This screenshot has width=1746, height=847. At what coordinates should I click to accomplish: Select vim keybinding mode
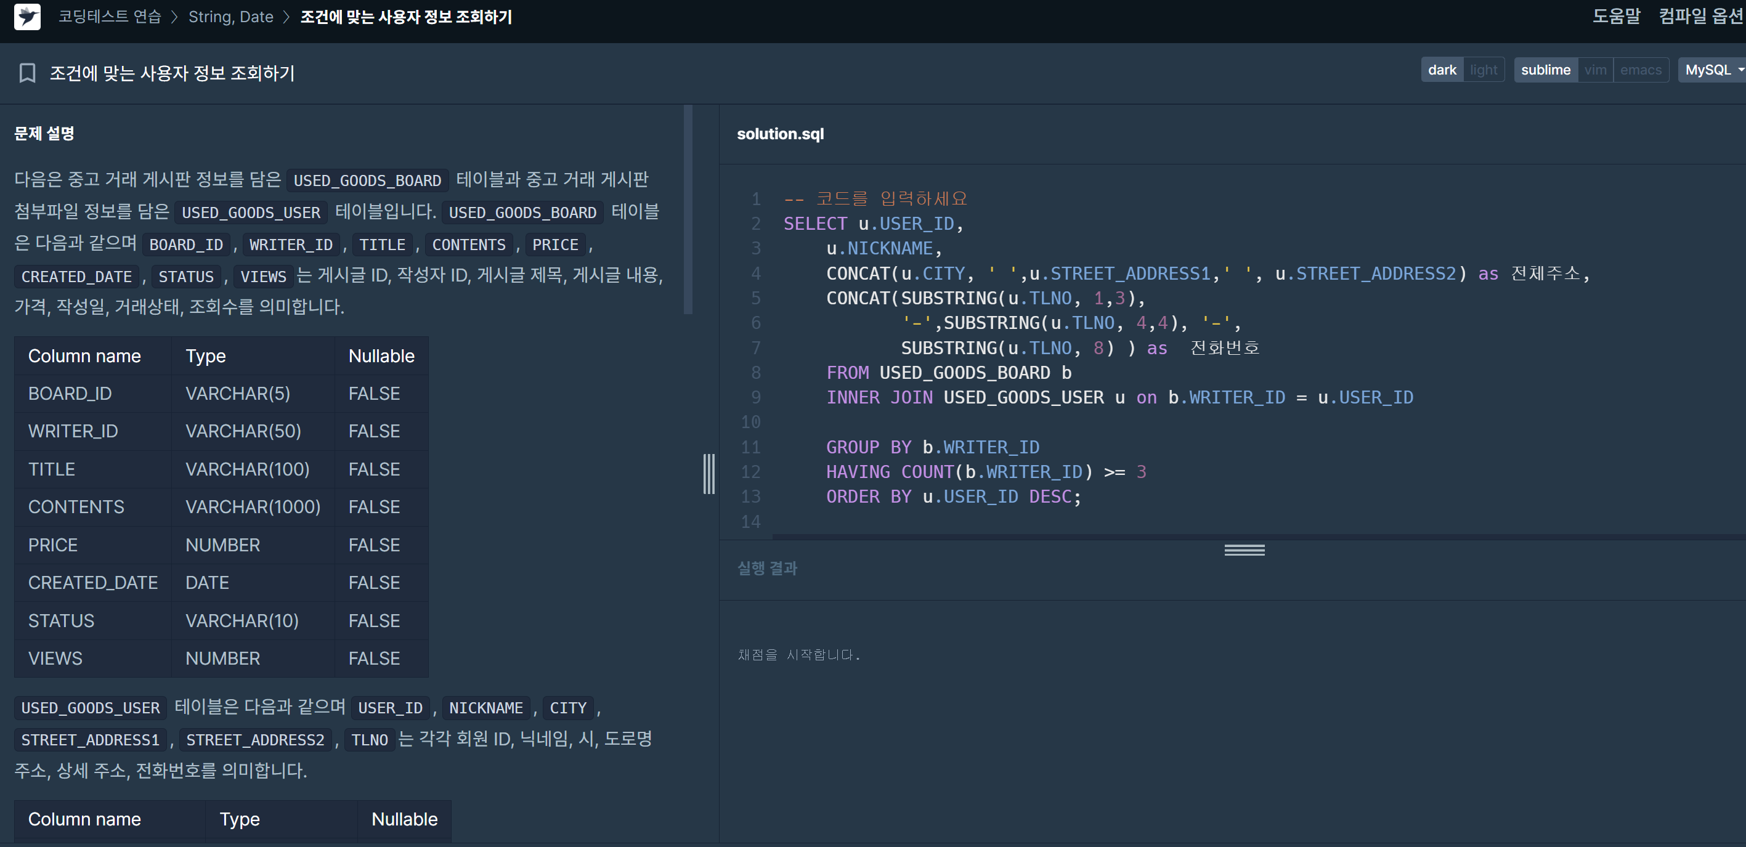point(1595,70)
